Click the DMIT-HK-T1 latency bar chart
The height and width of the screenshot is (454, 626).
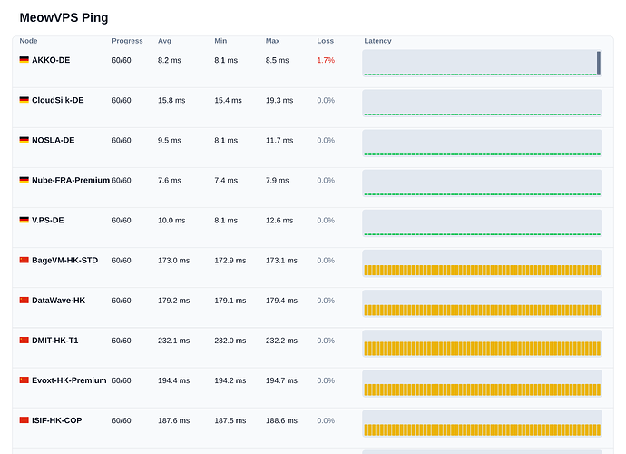tap(482, 343)
